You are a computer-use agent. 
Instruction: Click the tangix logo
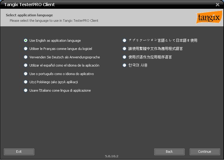209,18
